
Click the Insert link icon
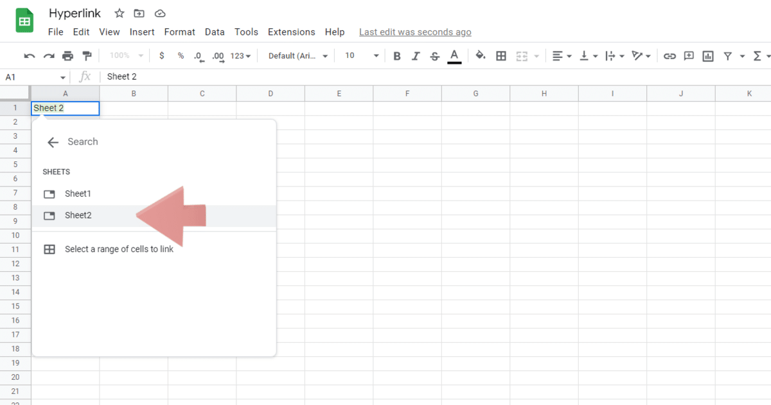670,56
